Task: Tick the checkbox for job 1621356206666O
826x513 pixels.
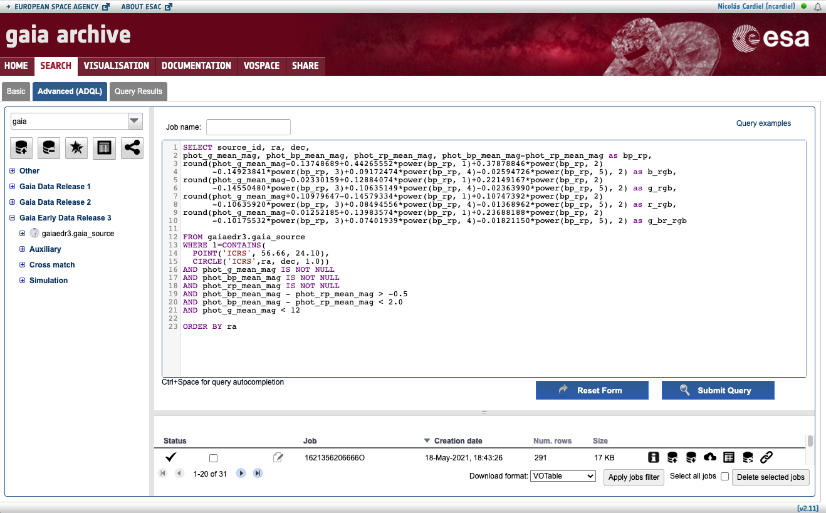Action: point(213,458)
